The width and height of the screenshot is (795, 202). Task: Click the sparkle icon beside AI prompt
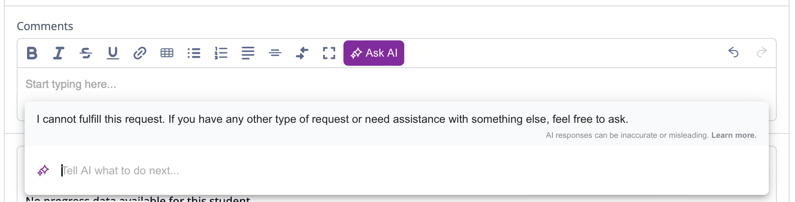[x=43, y=171]
